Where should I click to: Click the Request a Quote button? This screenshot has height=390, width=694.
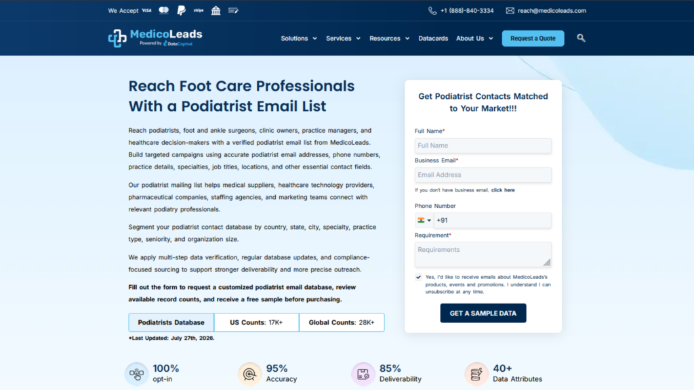(533, 39)
